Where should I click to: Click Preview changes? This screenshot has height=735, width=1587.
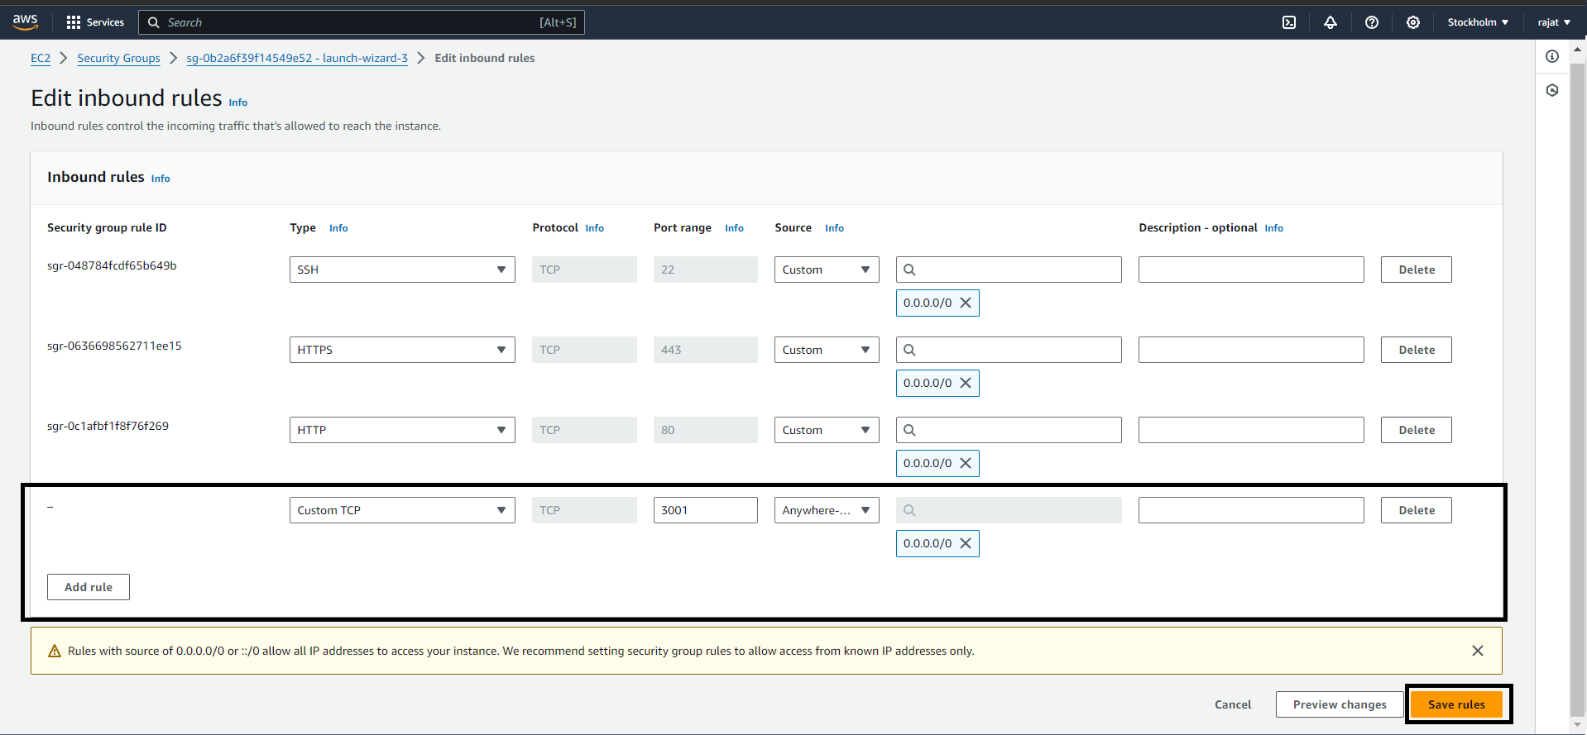coord(1340,704)
